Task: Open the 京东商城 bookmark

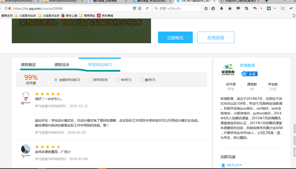Action: click(108, 16)
